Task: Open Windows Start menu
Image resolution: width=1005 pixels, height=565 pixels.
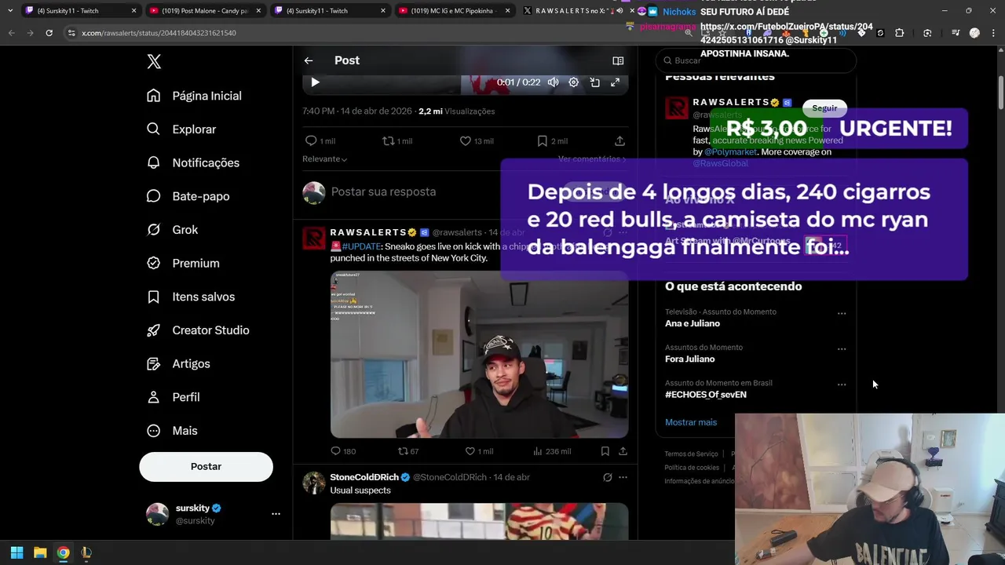Action: (16, 552)
